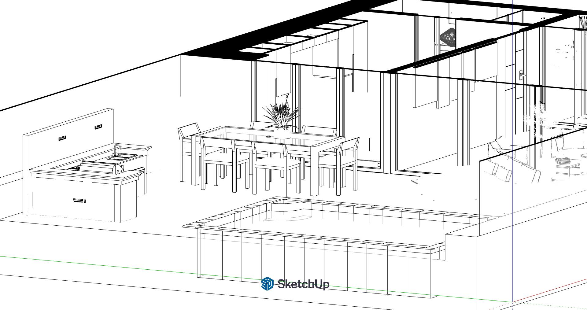Select the outdoor kitchen sink basin
587x310 pixels.
(122, 157)
